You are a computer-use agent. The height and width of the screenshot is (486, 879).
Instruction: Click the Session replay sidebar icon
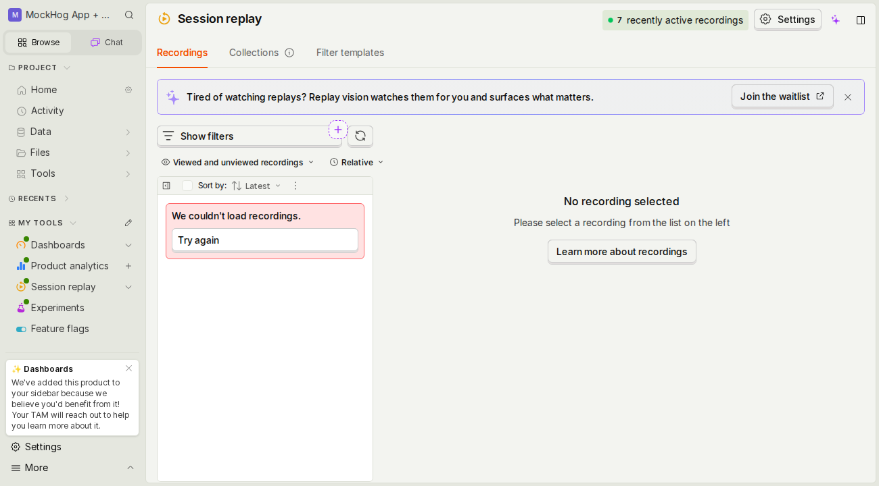(x=22, y=286)
